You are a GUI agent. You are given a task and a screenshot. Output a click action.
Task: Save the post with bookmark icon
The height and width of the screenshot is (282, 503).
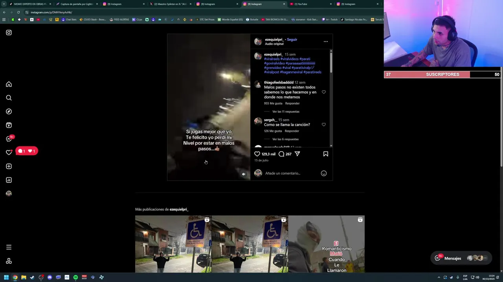[x=326, y=154]
